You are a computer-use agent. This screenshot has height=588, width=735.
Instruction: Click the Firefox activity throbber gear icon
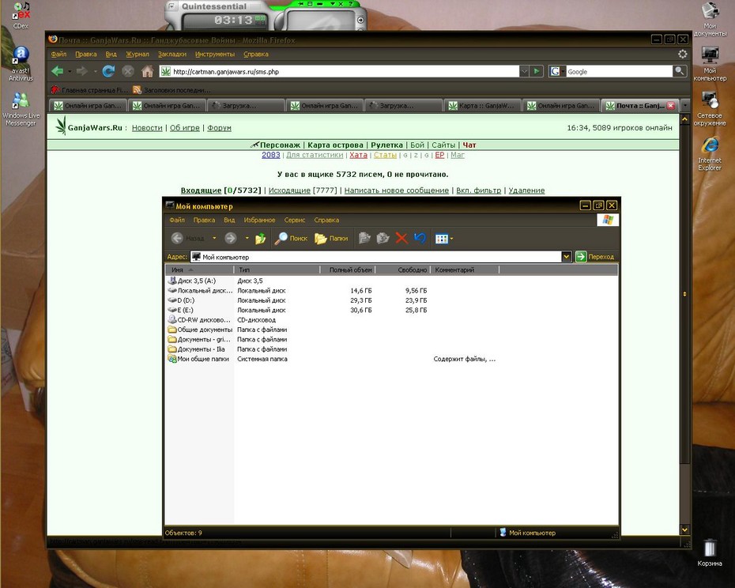683,54
